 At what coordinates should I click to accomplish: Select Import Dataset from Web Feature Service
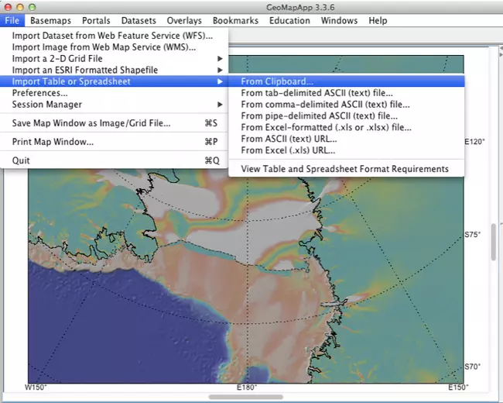point(112,36)
